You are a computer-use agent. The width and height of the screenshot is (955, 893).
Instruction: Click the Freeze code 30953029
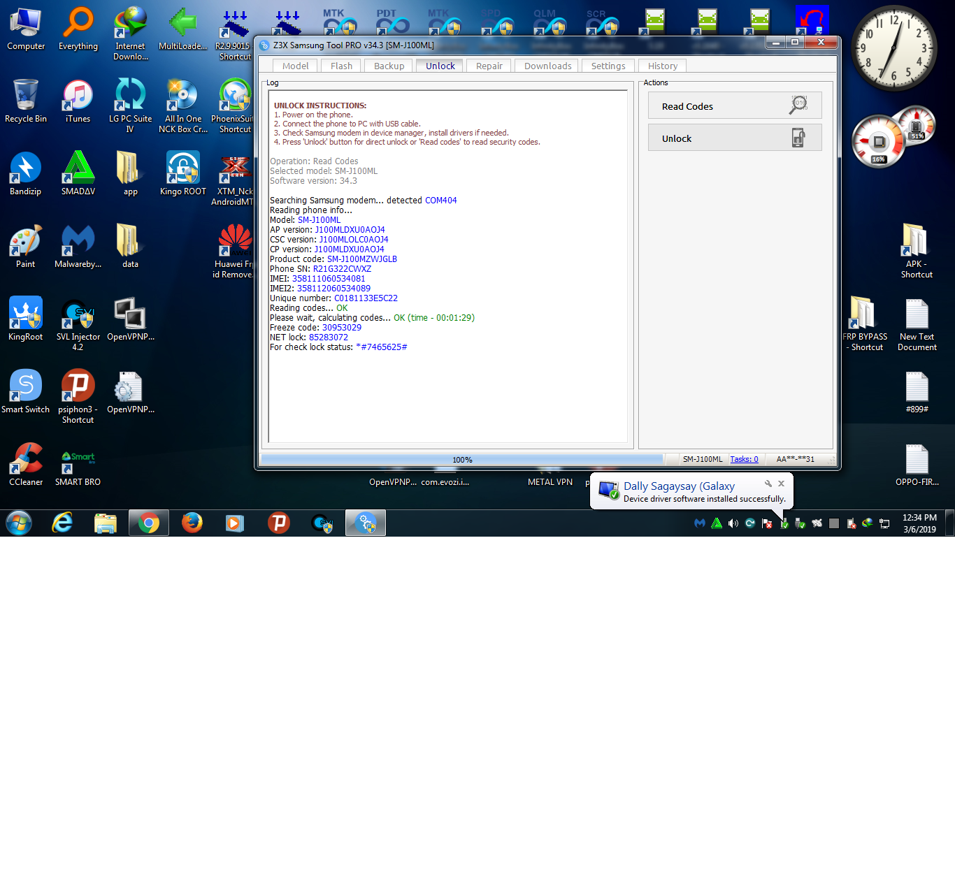point(342,328)
